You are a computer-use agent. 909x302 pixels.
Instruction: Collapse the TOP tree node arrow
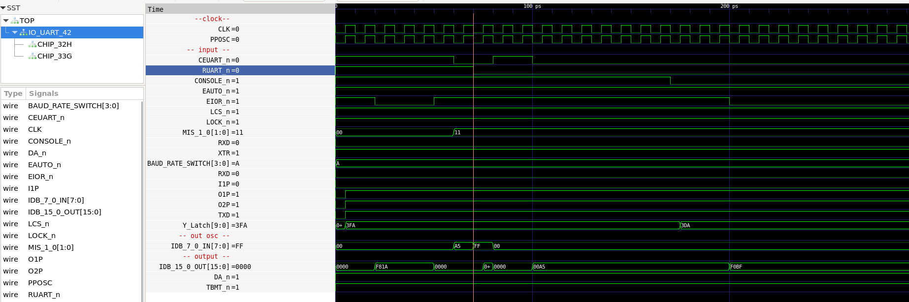point(6,21)
